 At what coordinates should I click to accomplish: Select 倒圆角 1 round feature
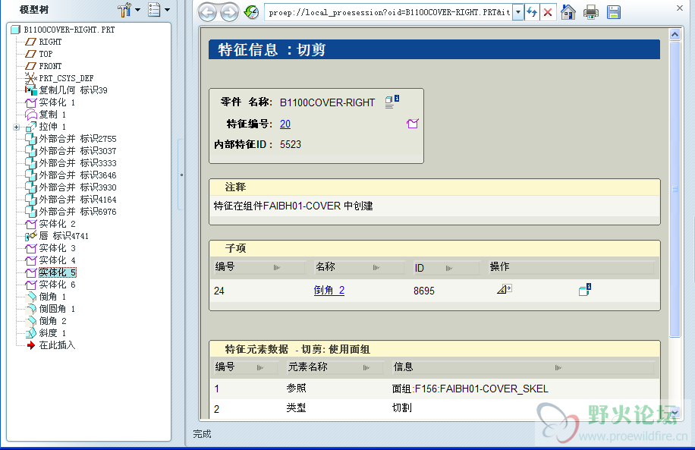coord(57,309)
